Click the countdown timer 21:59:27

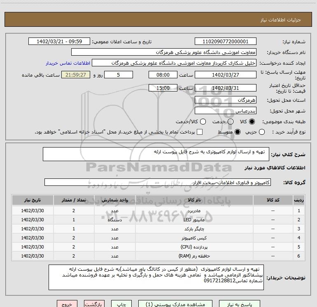click(76, 75)
